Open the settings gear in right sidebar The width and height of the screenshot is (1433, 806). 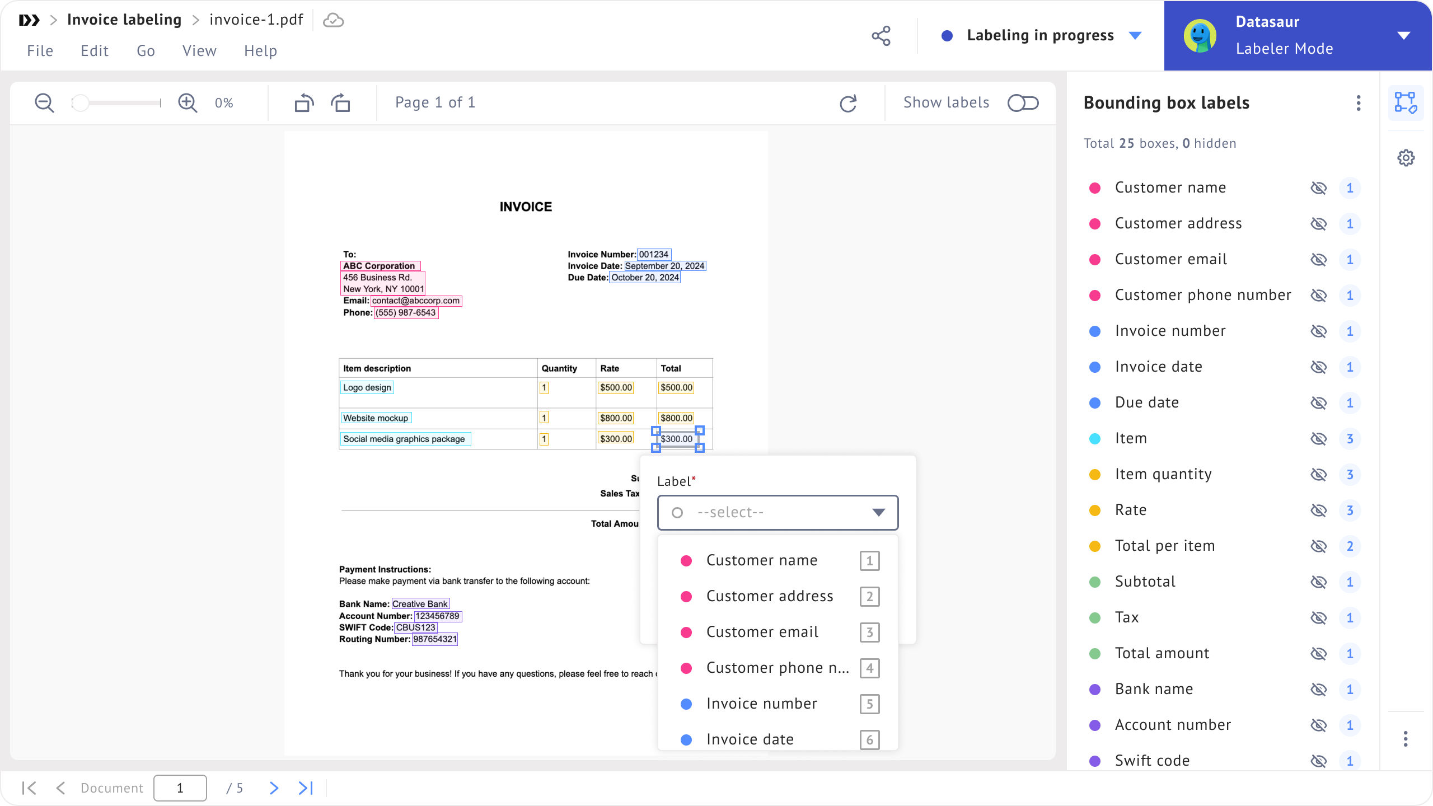(x=1406, y=158)
